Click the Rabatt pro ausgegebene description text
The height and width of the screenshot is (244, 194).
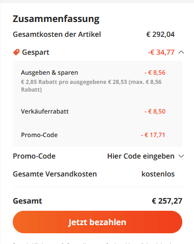coord(91,85)
